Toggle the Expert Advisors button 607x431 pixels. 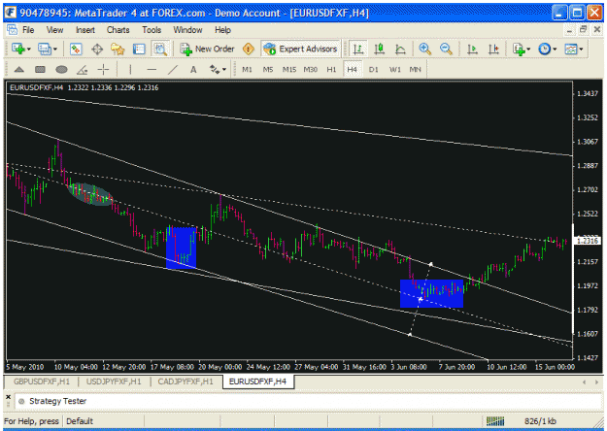point(300,50)
